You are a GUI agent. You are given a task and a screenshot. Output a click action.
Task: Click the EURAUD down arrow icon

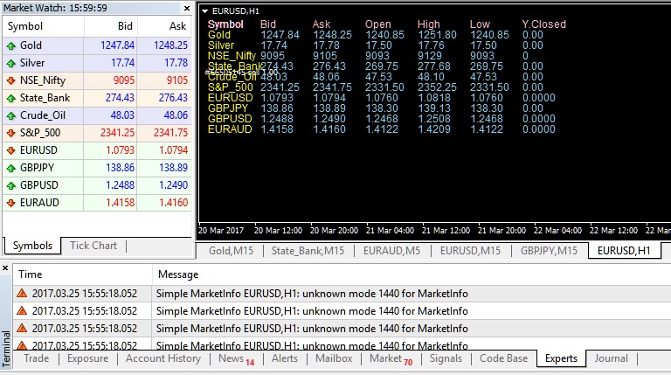pos(10,203)
